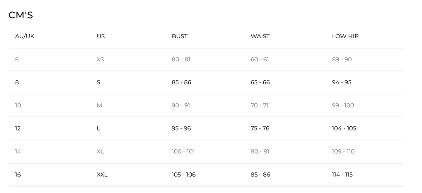The width and height of the screenshot is (422, 193).
Task: Select low hip value 99 - 100
Action: point(343,105)
